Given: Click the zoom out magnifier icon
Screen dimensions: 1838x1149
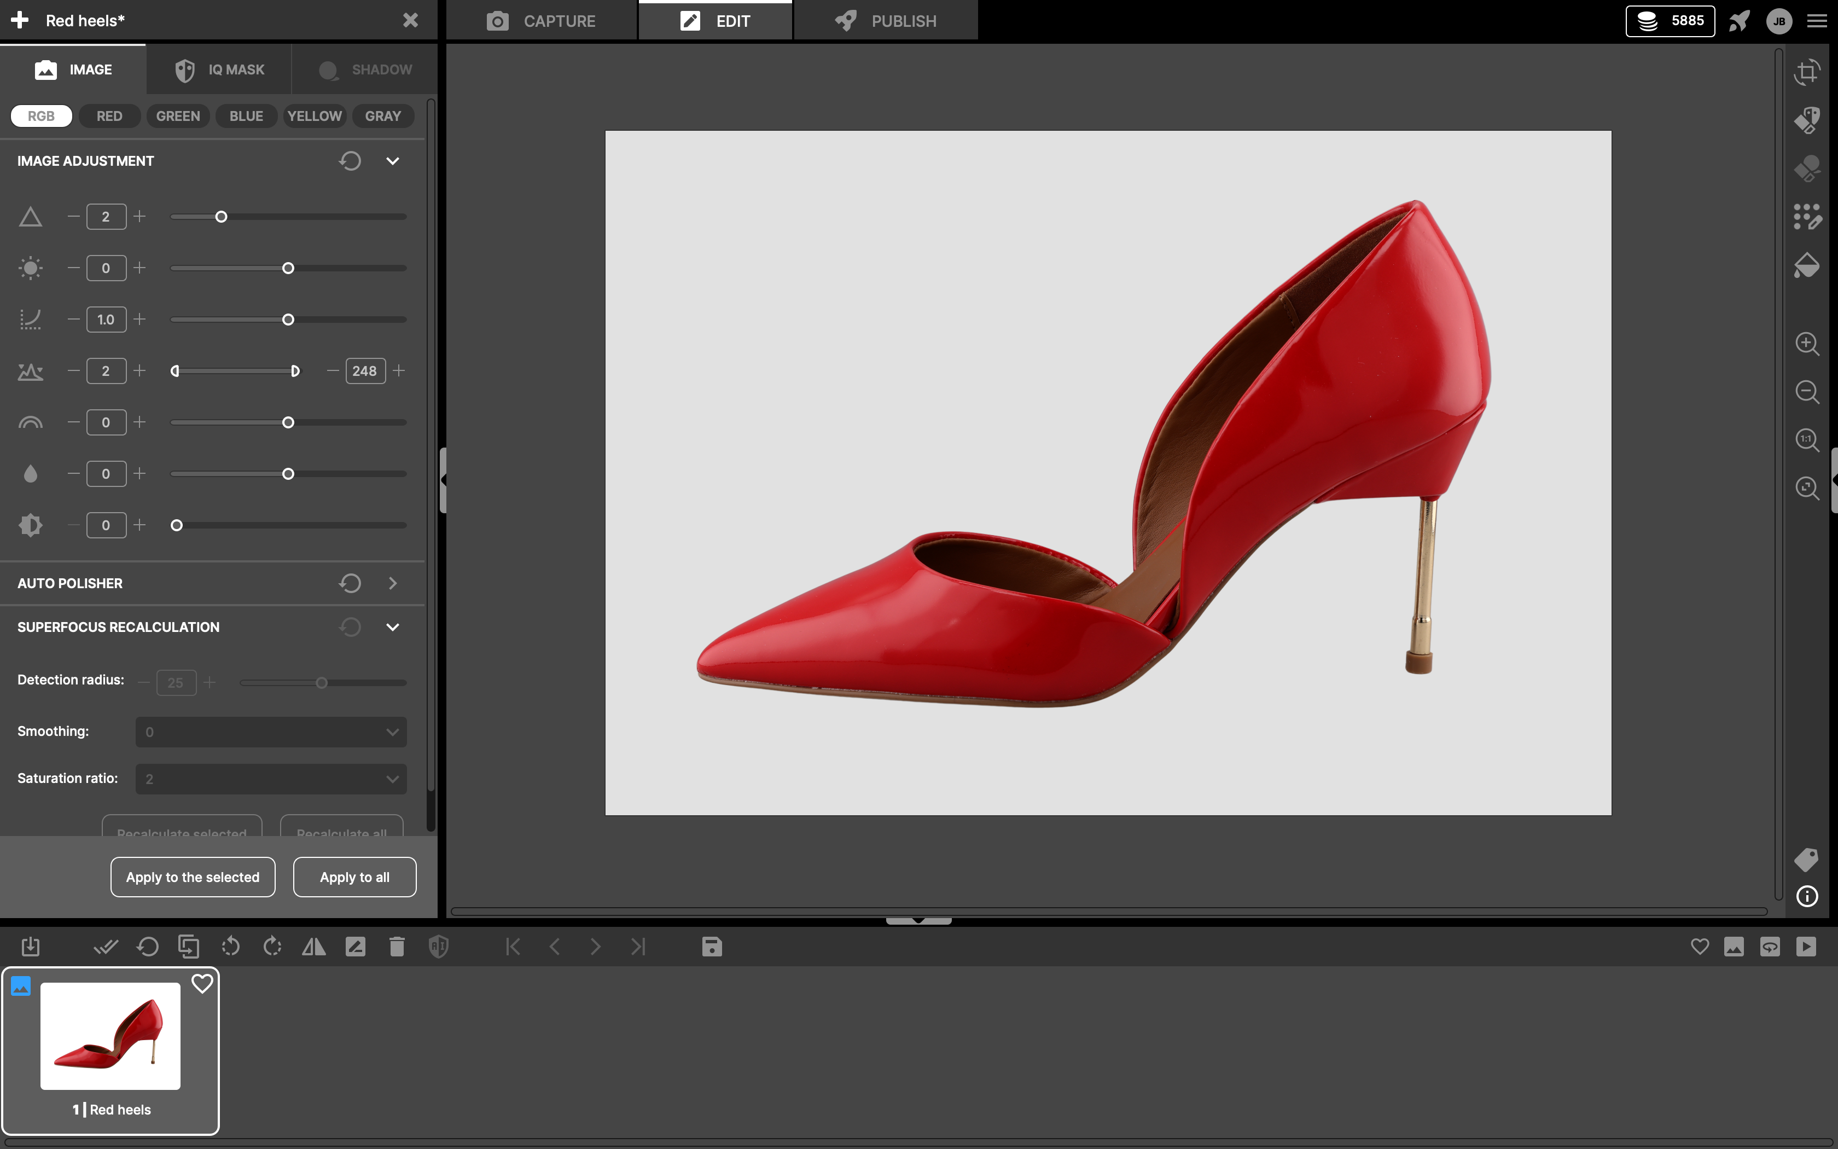Looking at the screenshot, I should 1807,392.
